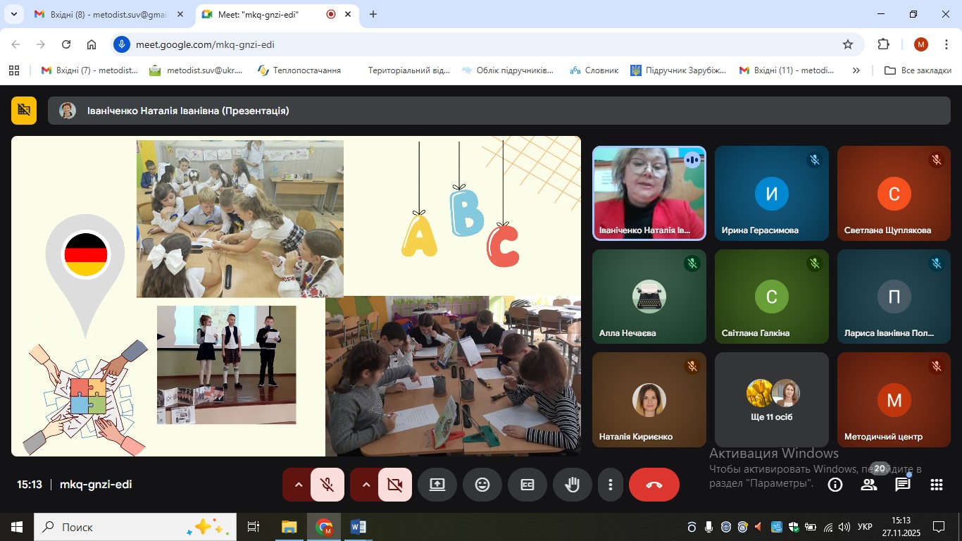Click the raise hand icon
Screen dimensions: 962x541
click(572, 485)
